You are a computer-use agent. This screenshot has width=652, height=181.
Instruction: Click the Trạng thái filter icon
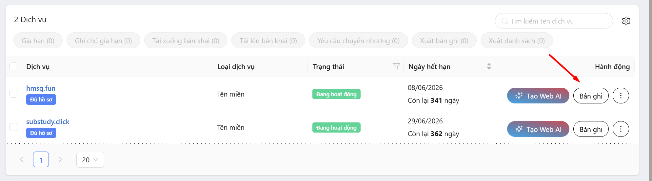coord(396,66)
